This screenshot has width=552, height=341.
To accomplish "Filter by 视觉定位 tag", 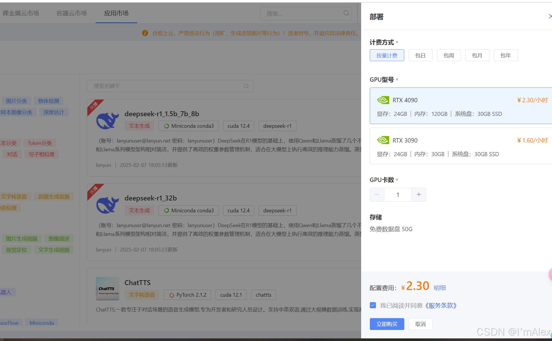I will [17, 250].
